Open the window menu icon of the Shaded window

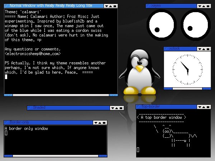pos(29,108)
